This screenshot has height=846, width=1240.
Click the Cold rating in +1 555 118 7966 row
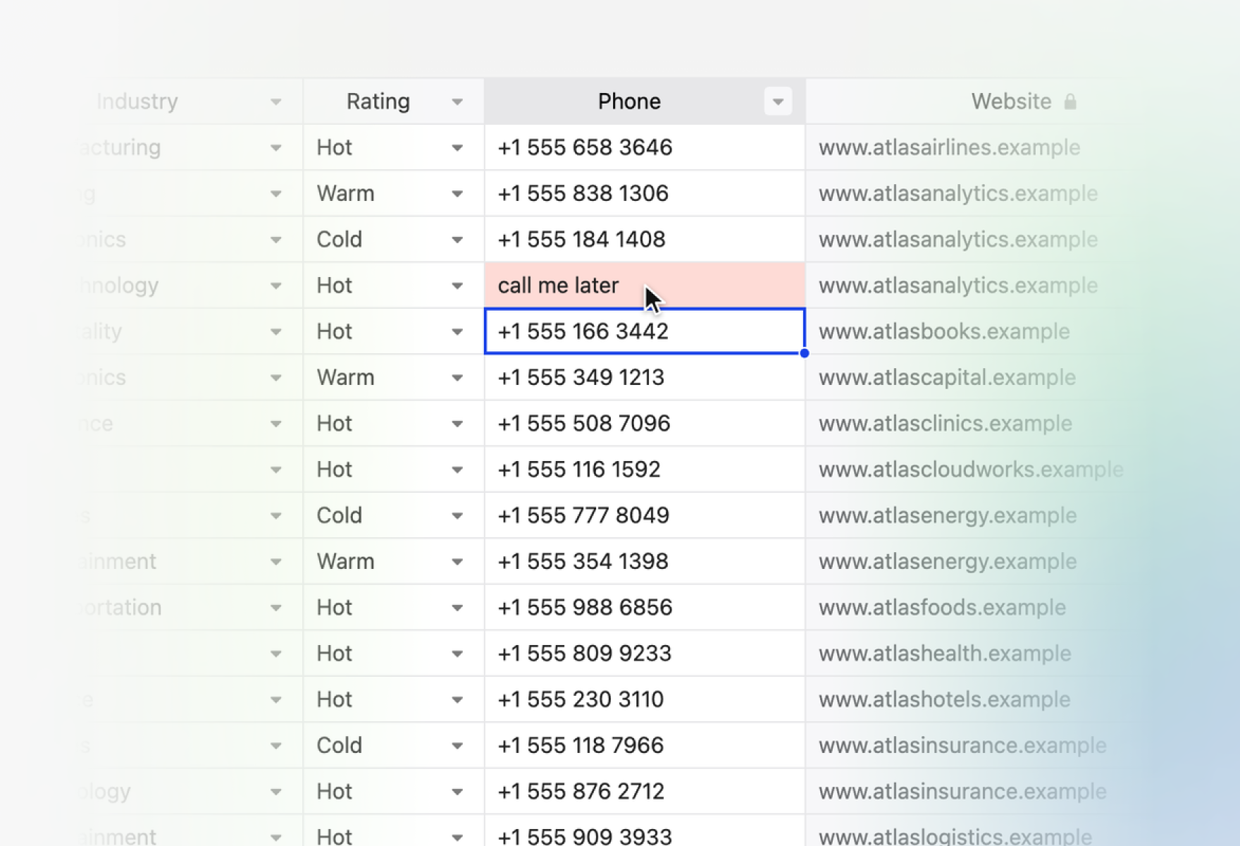(x=339, y=745)
